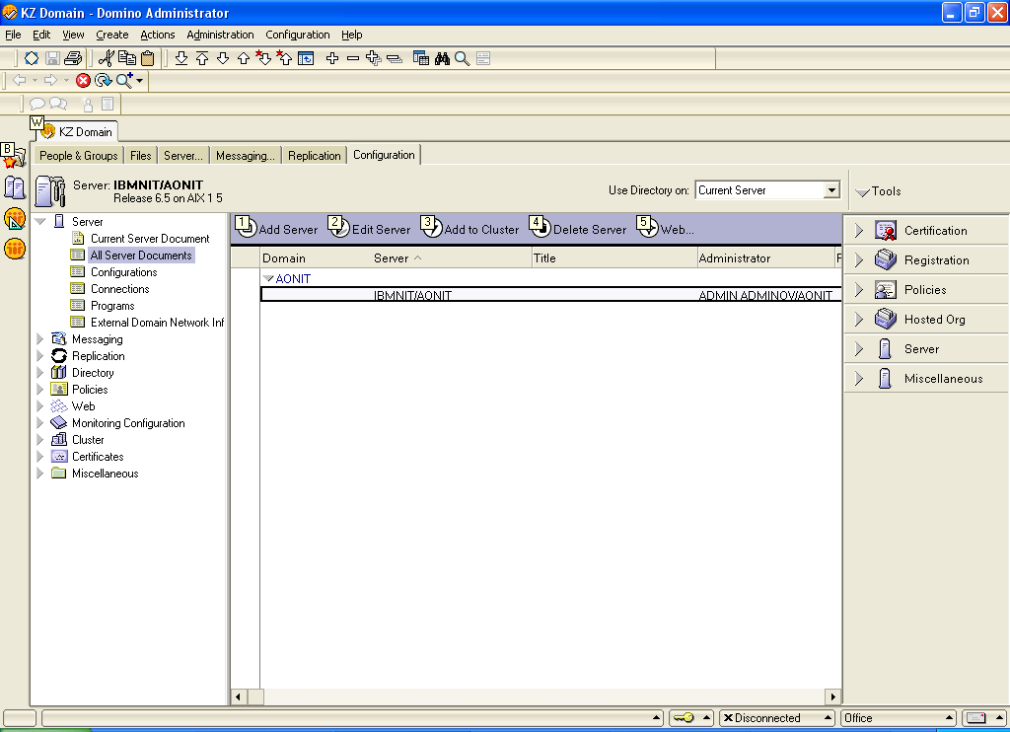The width and height of the screenshot is (1010, 732).
Task: Click the Cut scissors icon
Action: click(107, 58)
